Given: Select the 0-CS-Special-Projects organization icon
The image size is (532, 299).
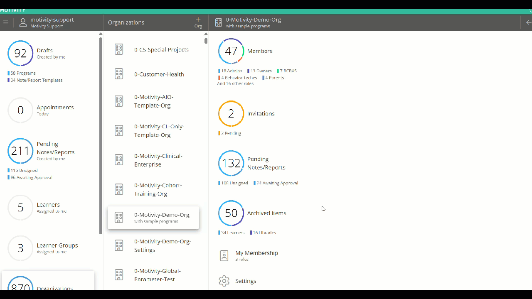Looking at the screenshot, I should tap(119, 49).
